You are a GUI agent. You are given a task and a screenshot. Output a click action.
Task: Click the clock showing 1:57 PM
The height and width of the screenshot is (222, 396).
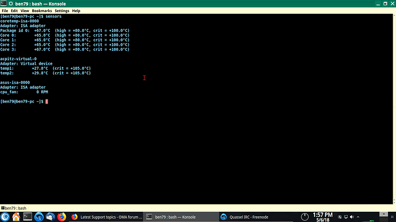click(323, 217)
